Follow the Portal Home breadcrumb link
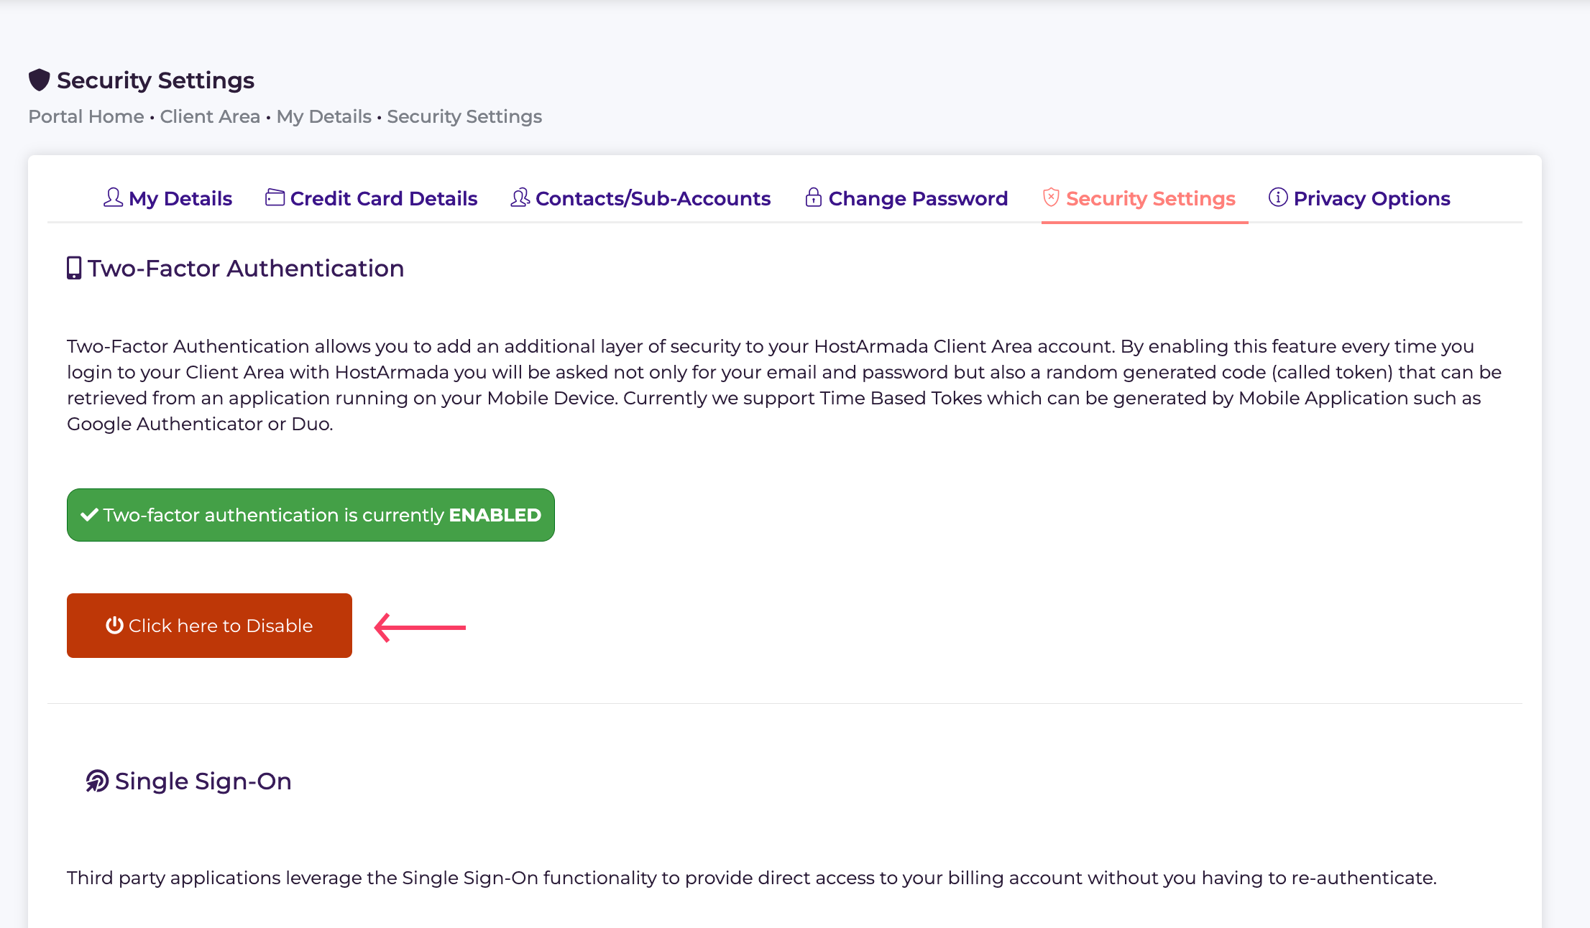The image size is (1590, 928). point(86,116)
